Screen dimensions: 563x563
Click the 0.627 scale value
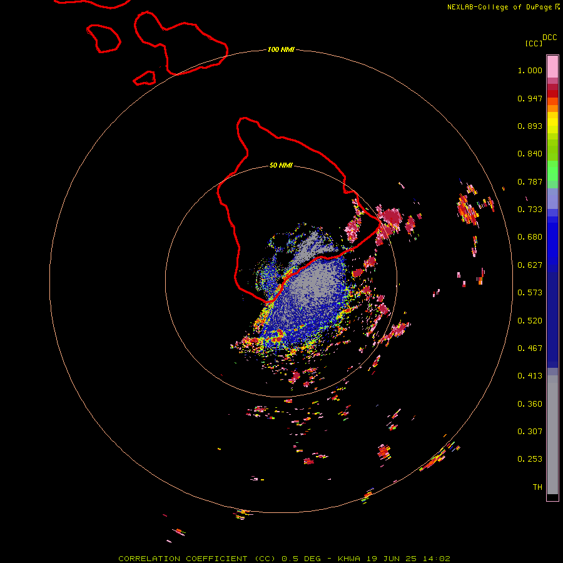tap(530, 265)
